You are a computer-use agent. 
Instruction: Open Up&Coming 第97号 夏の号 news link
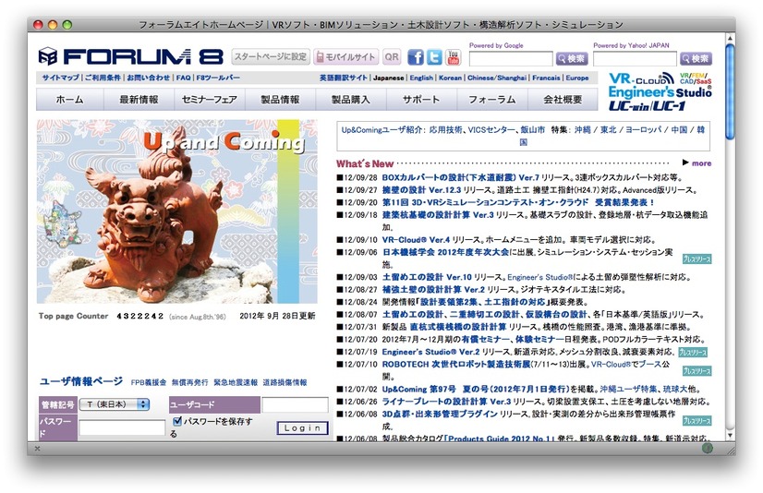tap(475, 389)
